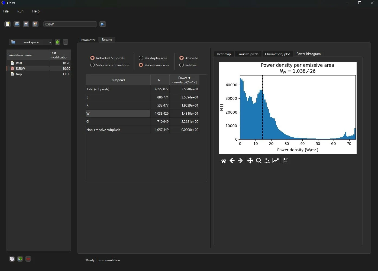The image size is (378, 271).
Task: Select the Subpixel combinations radio button
Action: click(x=92, y=65)
